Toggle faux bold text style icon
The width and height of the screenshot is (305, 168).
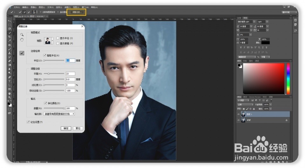coord(241,47)
